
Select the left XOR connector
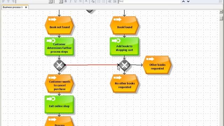59,65
